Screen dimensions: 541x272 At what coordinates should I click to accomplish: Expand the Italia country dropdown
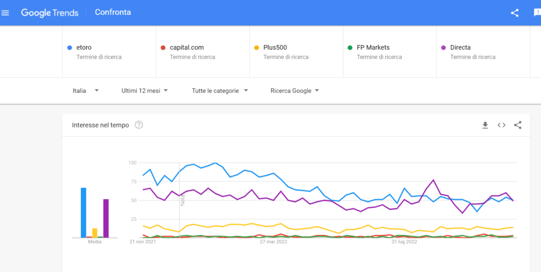tap(86, 91)
